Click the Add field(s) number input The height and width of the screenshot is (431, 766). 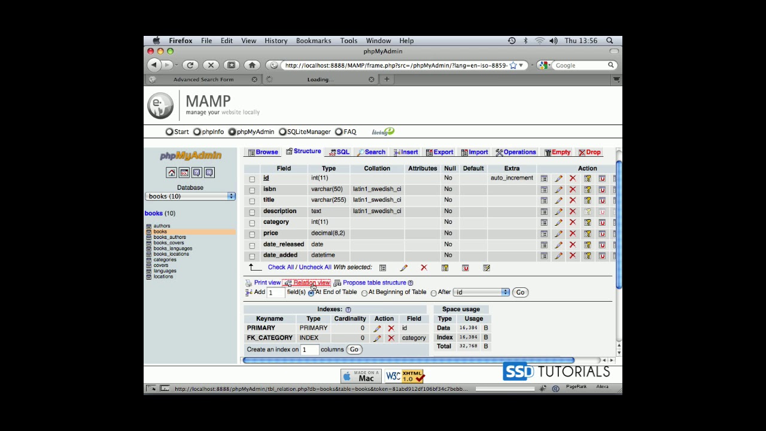tap(275, 293)
